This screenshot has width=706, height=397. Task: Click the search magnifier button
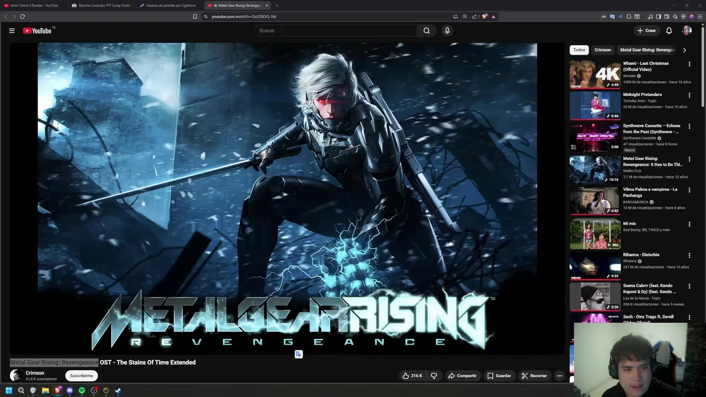coord(426,31)
